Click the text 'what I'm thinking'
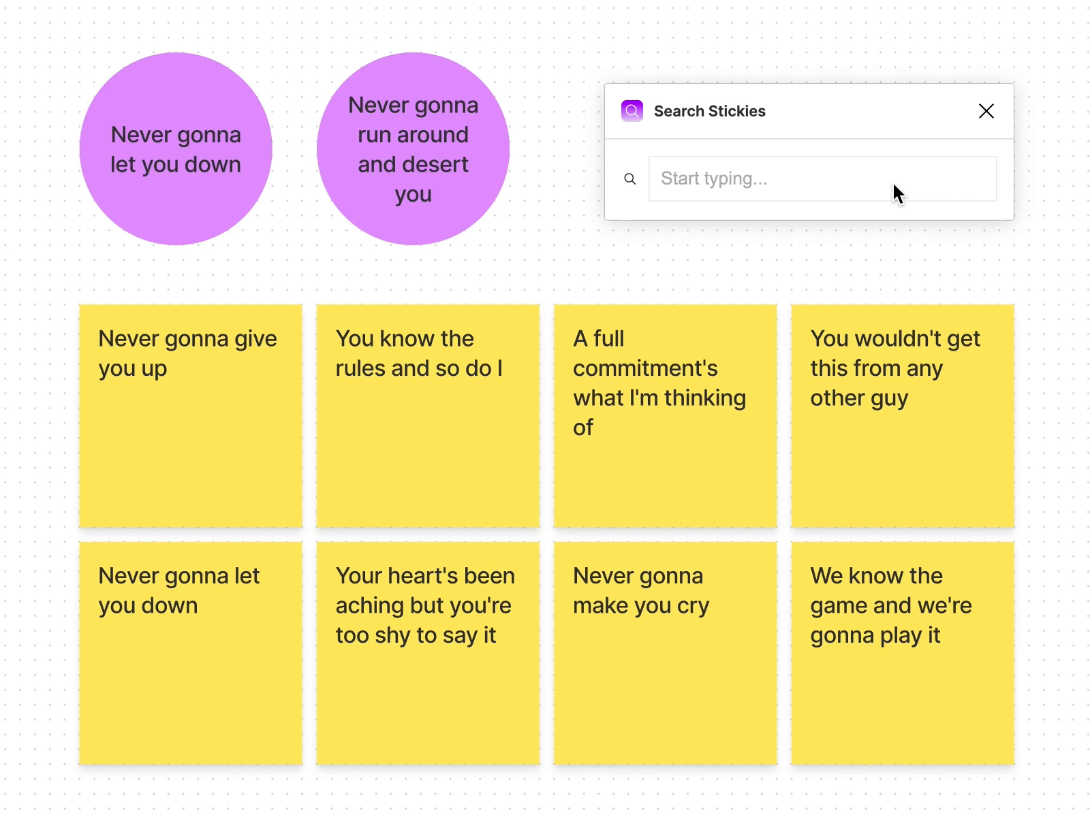 click(x=659, y=398)
